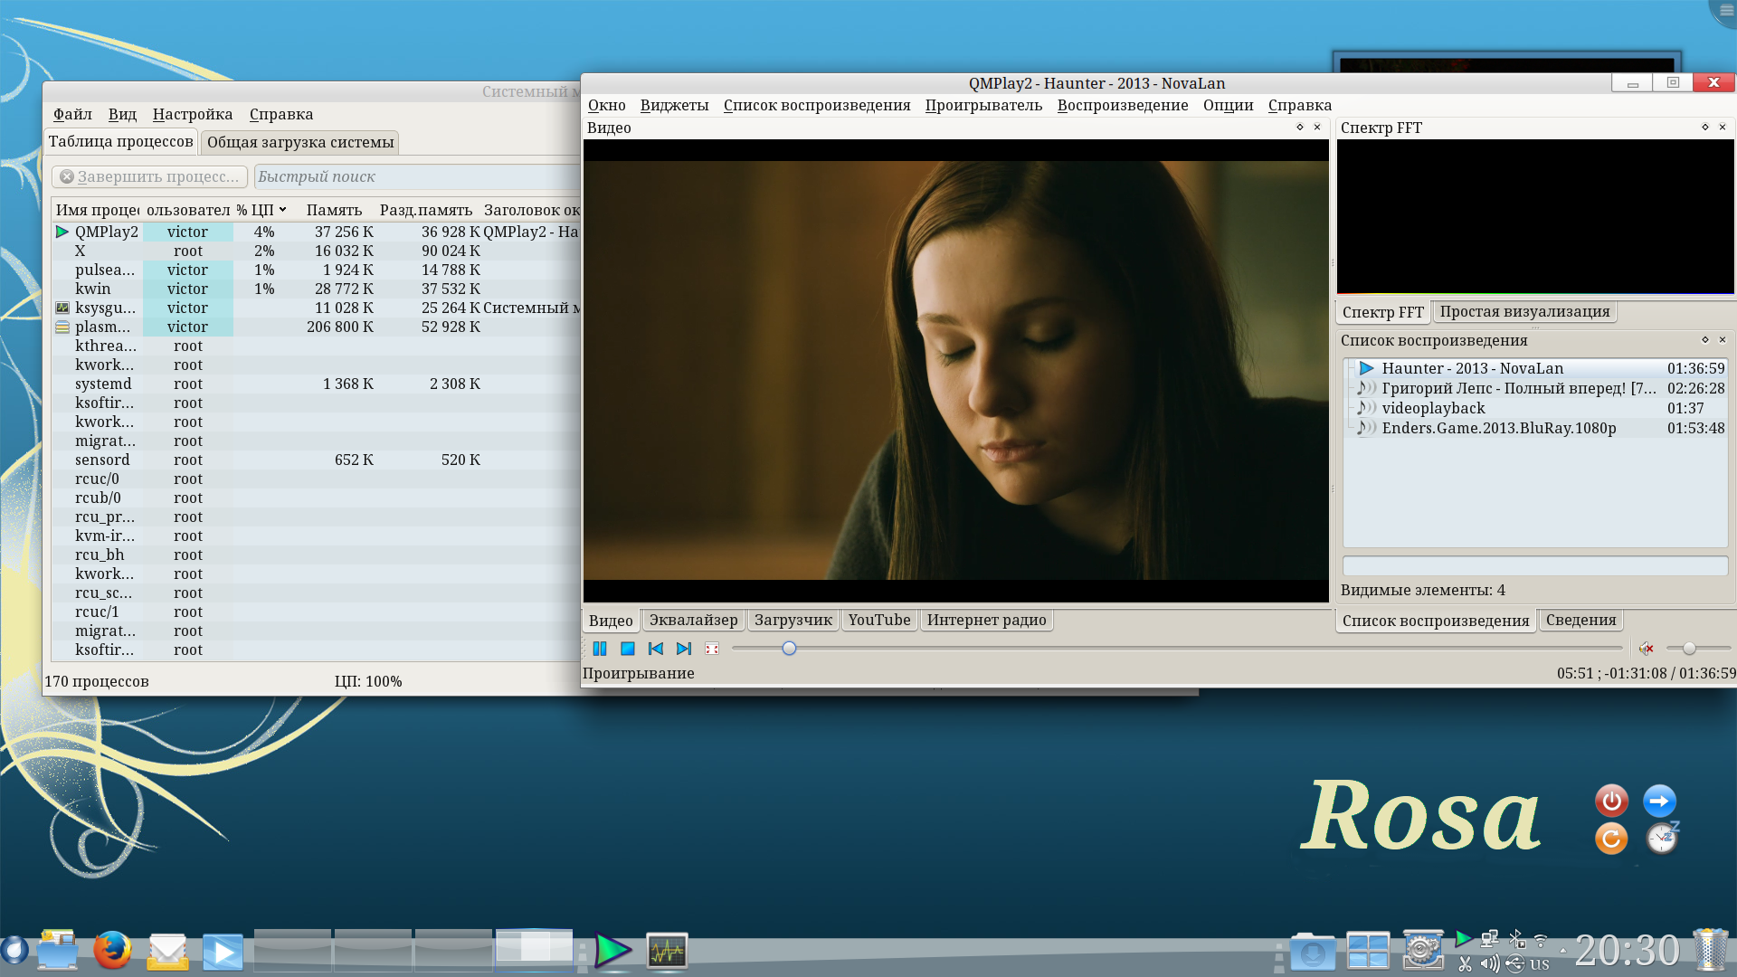The height and width of the screenshot is (977, 1737).
Task: Click the red power-off desktop button
Action: (1611, 801)
